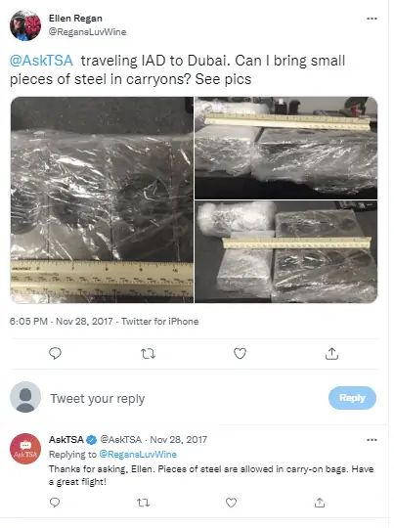Reply to the AskTSA response

coord(55,503)
